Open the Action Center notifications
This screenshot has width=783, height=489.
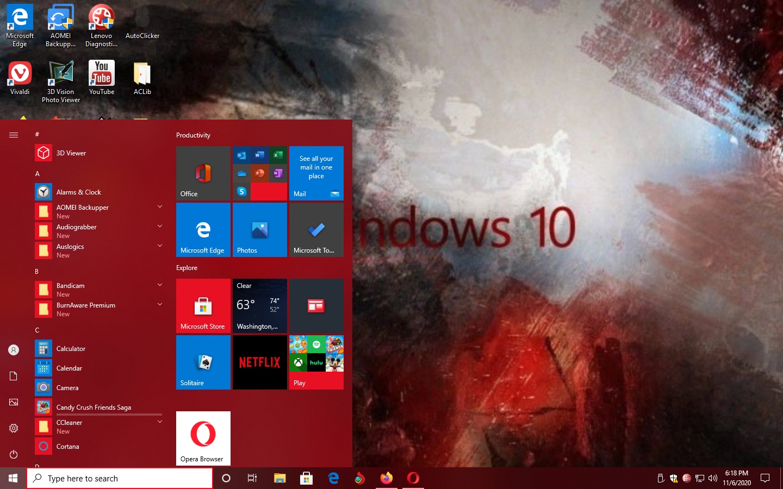click(765, 478)
